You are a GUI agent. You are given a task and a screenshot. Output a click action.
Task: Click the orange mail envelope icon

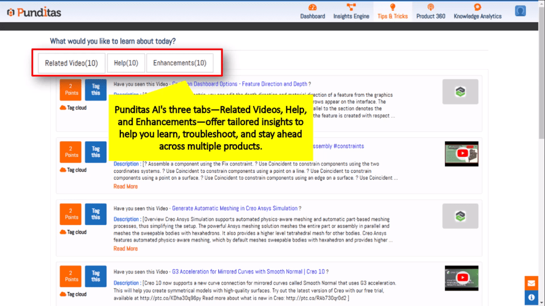click(x=531, y=283)
